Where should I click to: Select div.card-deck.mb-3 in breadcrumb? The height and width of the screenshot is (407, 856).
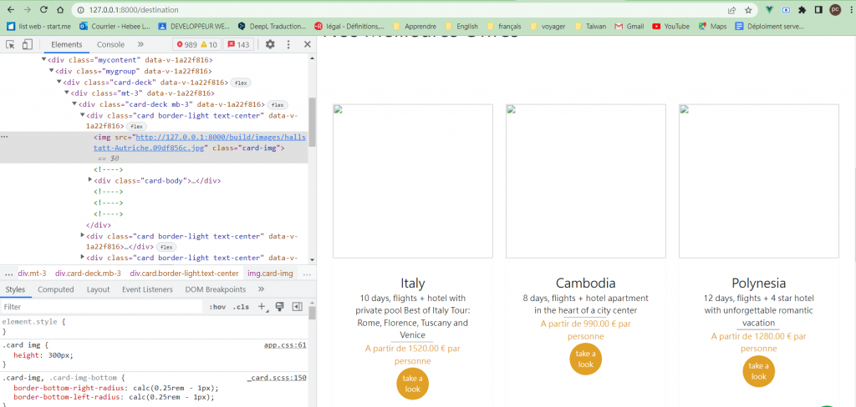click(88, 274)
